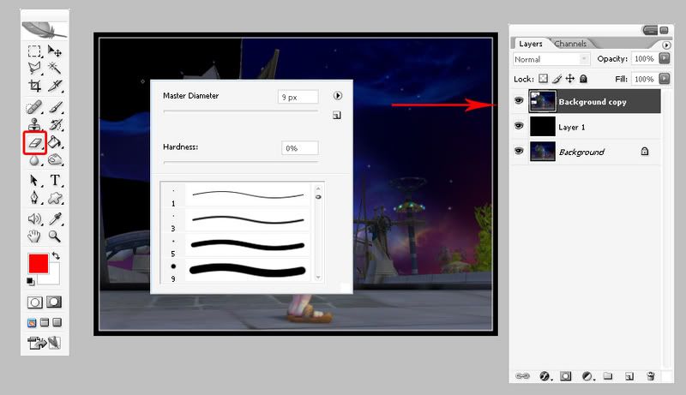Toggle lock transparent pixels
Screen dimensions: 686x395
[543, 79]
